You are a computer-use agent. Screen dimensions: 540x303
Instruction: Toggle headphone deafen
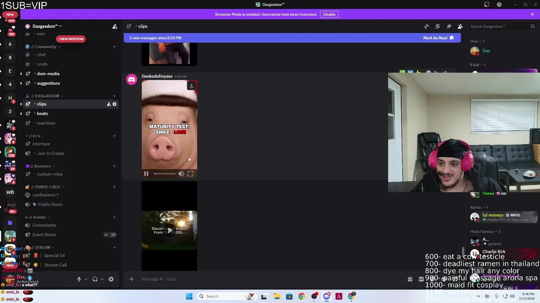pyautogui.click(x=95, y=279)
